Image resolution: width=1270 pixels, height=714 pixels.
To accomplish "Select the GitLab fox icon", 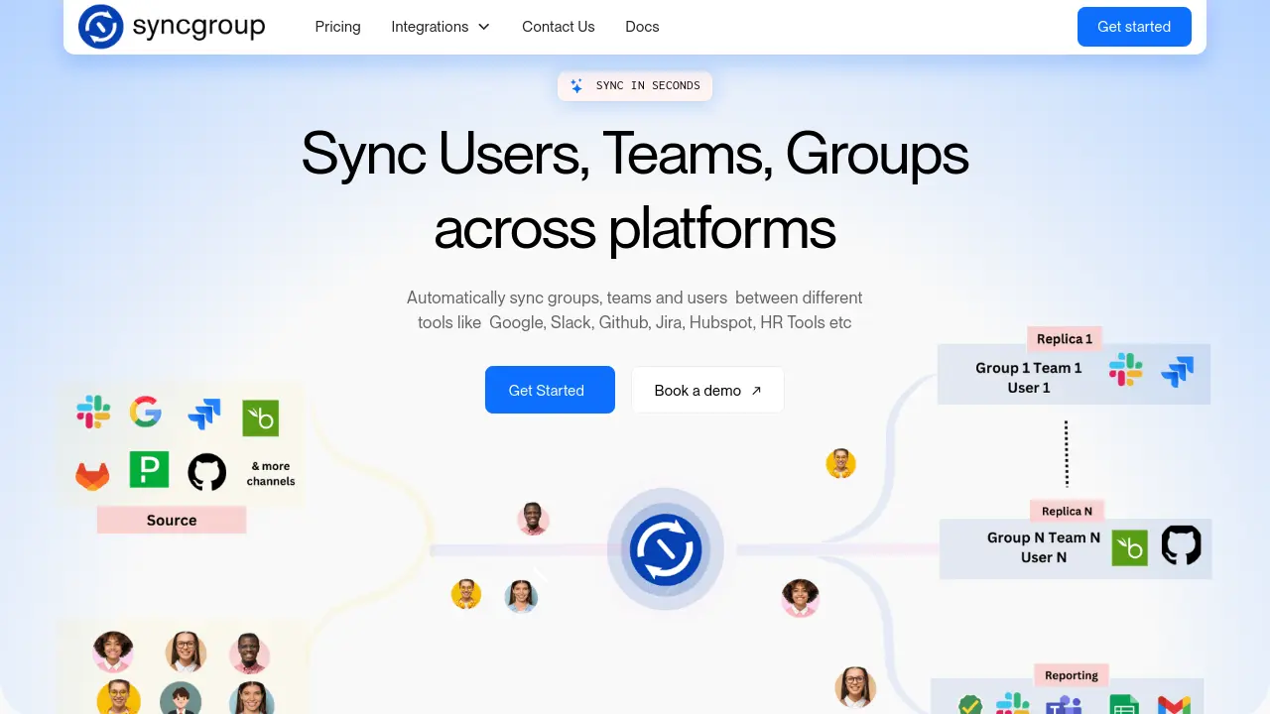I will (93, 475).
